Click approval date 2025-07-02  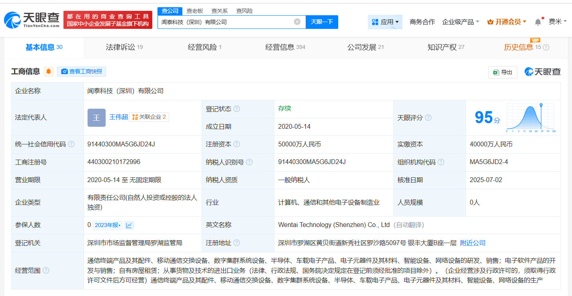(x=486, y=180)
